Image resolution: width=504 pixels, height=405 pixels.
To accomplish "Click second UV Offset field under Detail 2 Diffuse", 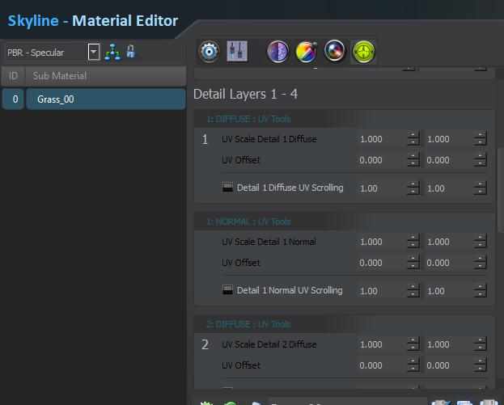I will tap(449, 365).
